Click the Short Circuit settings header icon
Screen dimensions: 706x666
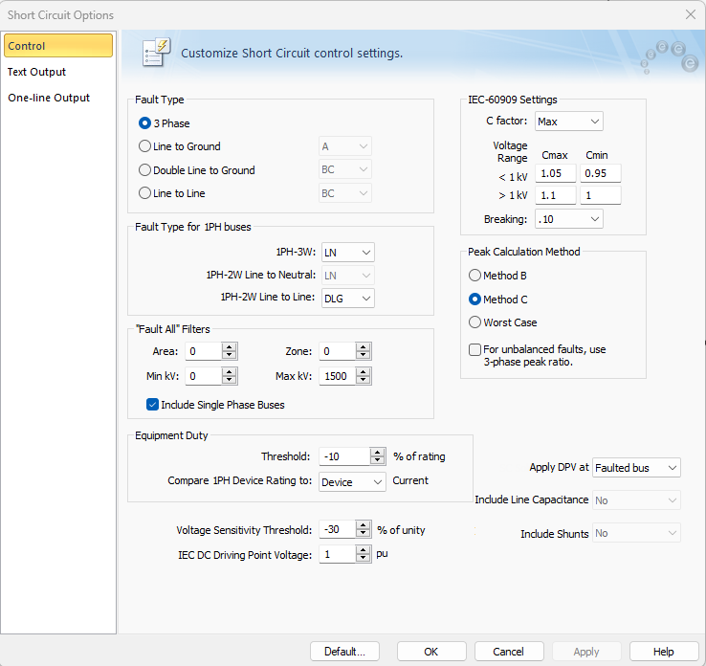click(x=156, y=53)
